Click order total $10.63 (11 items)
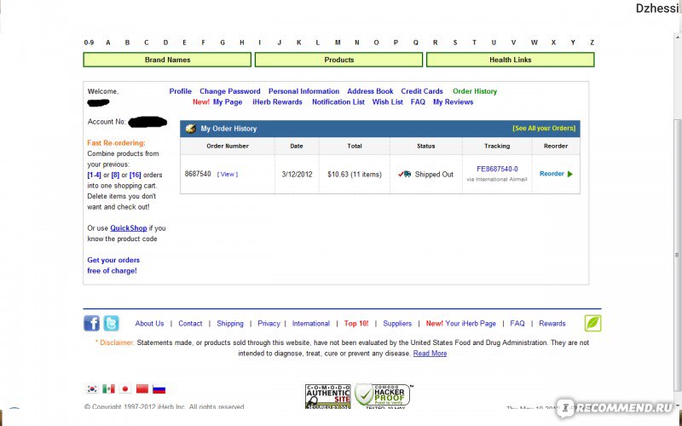 pos(355,175)
